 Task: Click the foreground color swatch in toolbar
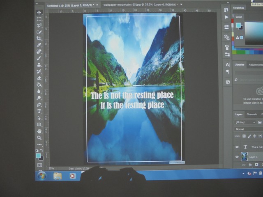38,156
